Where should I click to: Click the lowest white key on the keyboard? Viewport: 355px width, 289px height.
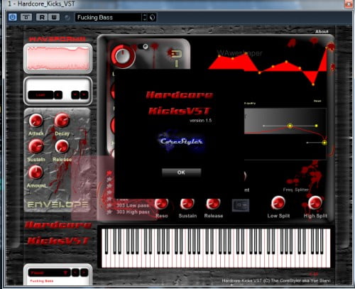104,261
